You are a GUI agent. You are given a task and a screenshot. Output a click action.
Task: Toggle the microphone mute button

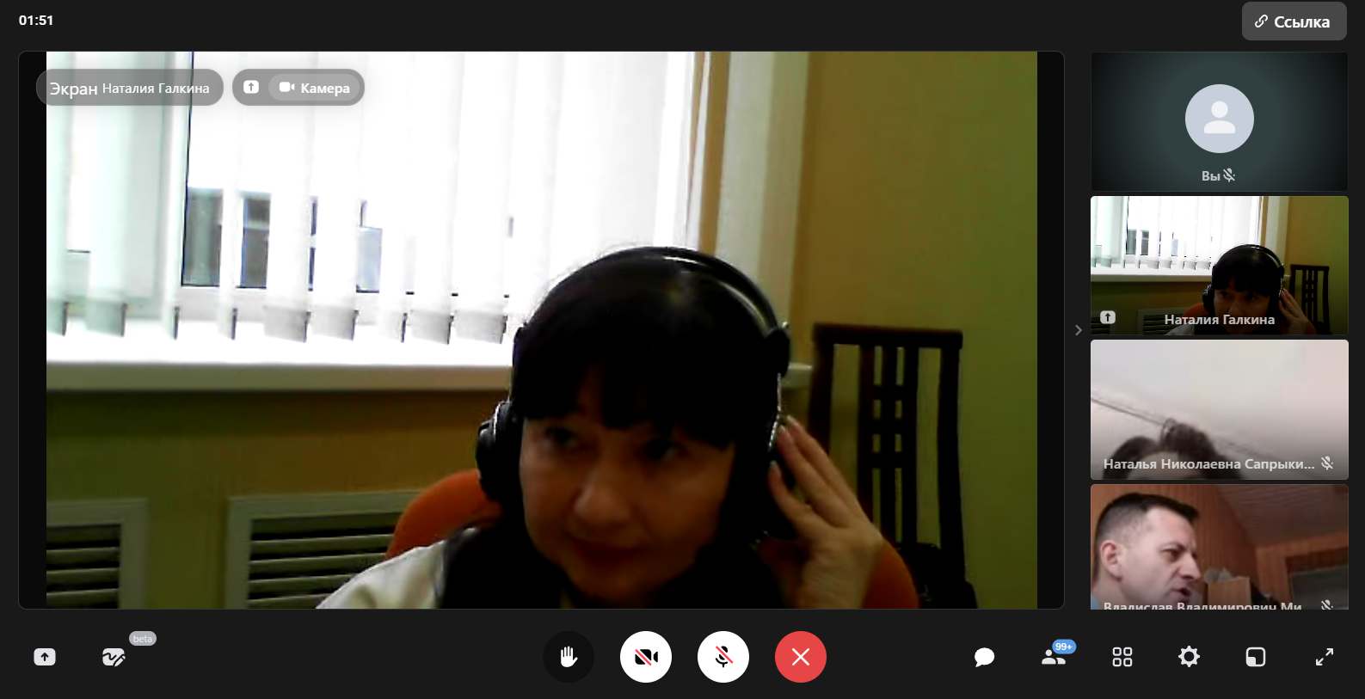point(723,657)
